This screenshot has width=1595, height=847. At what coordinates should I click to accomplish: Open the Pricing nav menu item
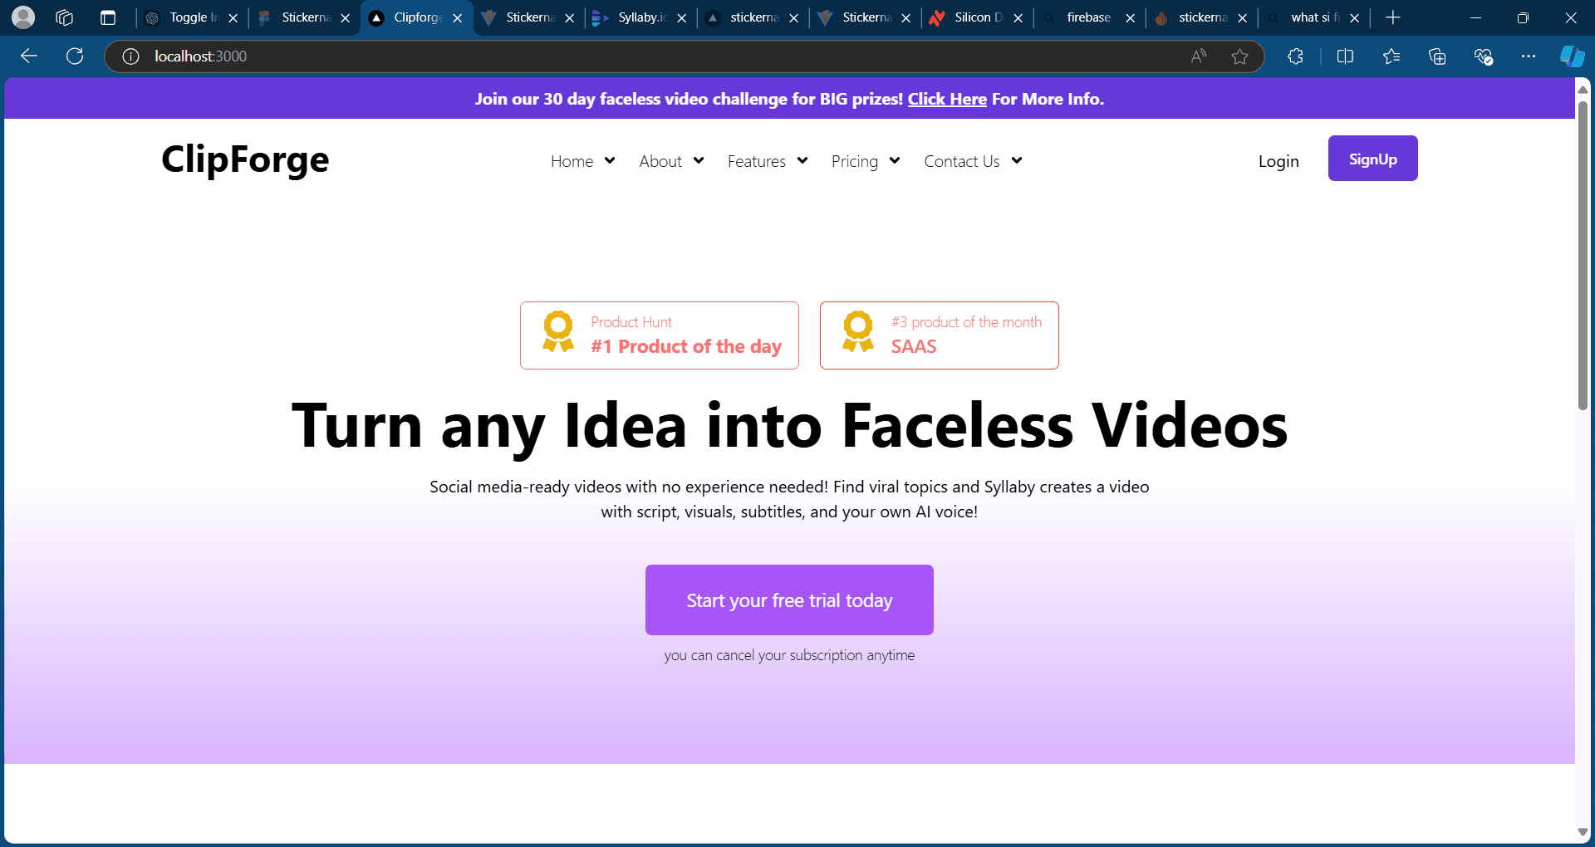(855, 161)
